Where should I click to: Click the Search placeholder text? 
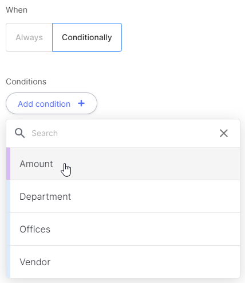coord(45,133)
